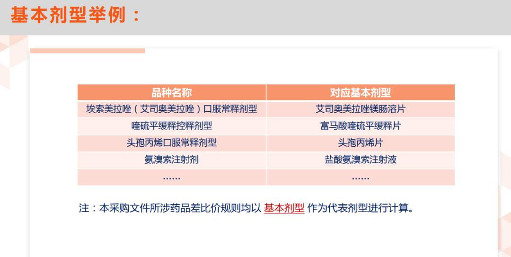Open the red underlined 基本剂型 link
511x257 pixels.
point(284,208)
